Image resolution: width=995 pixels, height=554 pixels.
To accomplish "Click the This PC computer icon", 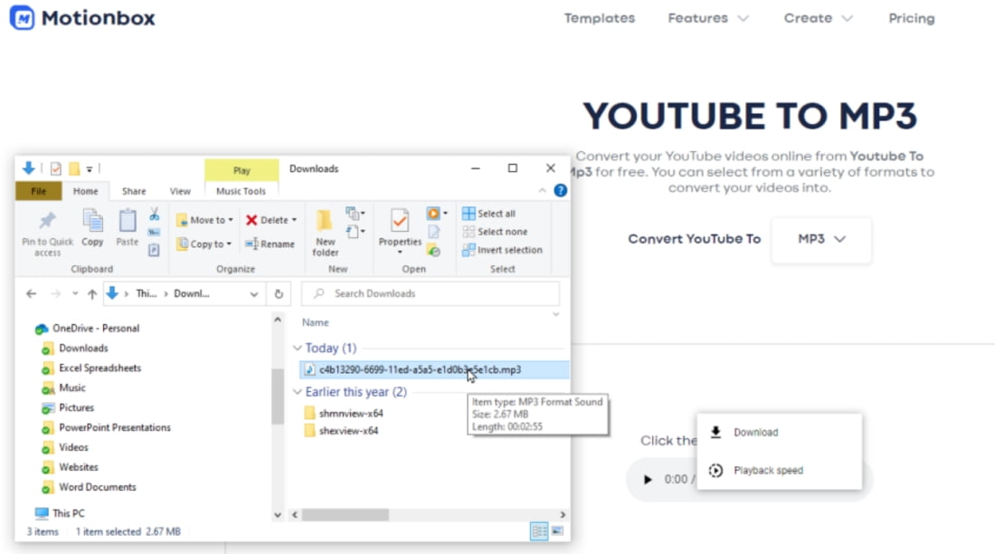I will pyautogui.click(x=42, y=513).
